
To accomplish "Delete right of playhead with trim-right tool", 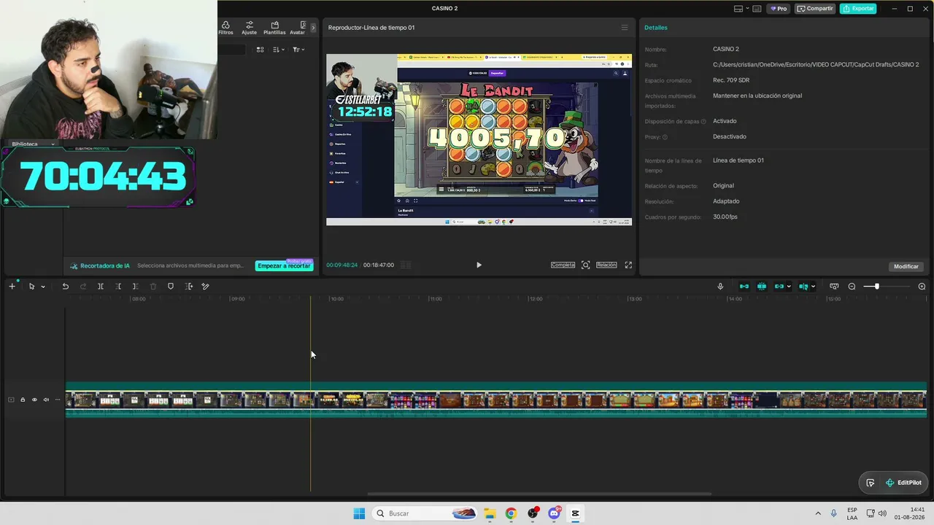I will coord(135,287).
